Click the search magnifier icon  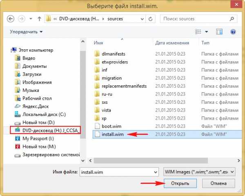click(x=232, y=19)
